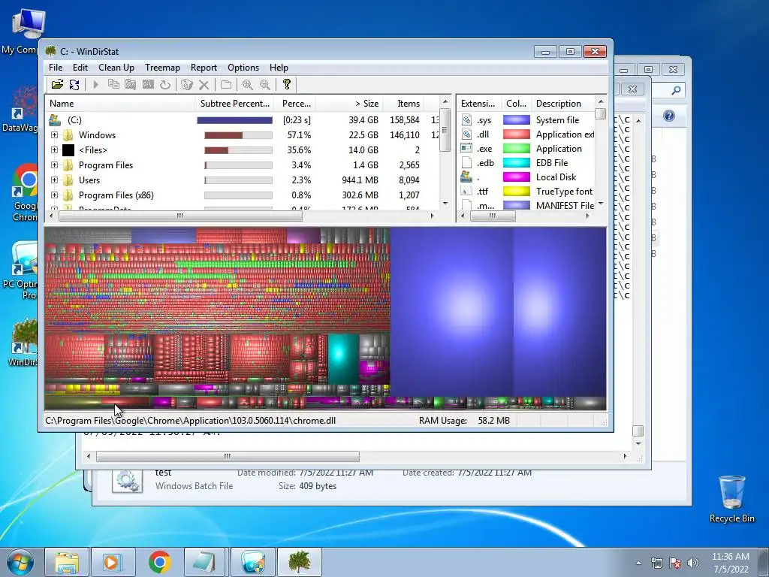Click the black <Files> item icon
Viewport: 769px width, 577px height.
68,150
